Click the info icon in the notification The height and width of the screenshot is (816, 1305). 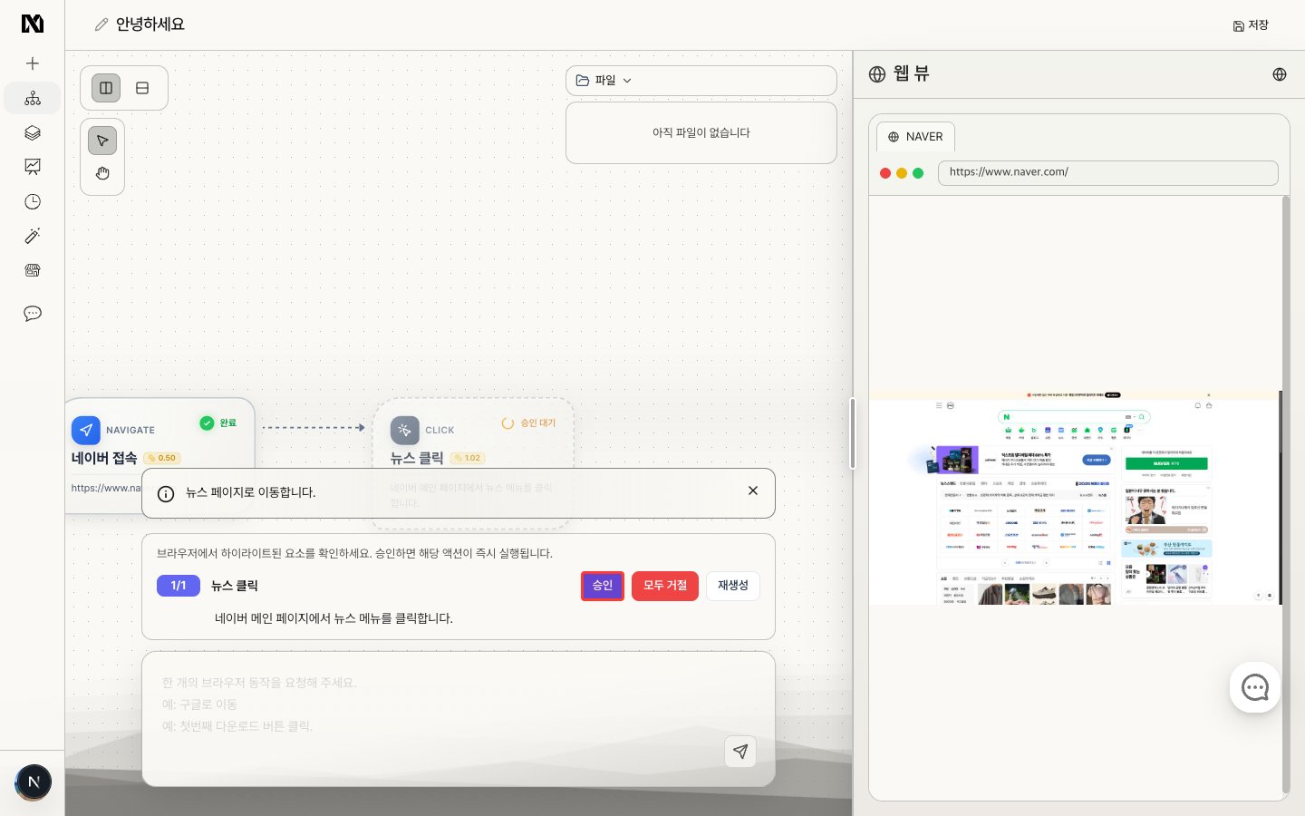click(166, 494)
